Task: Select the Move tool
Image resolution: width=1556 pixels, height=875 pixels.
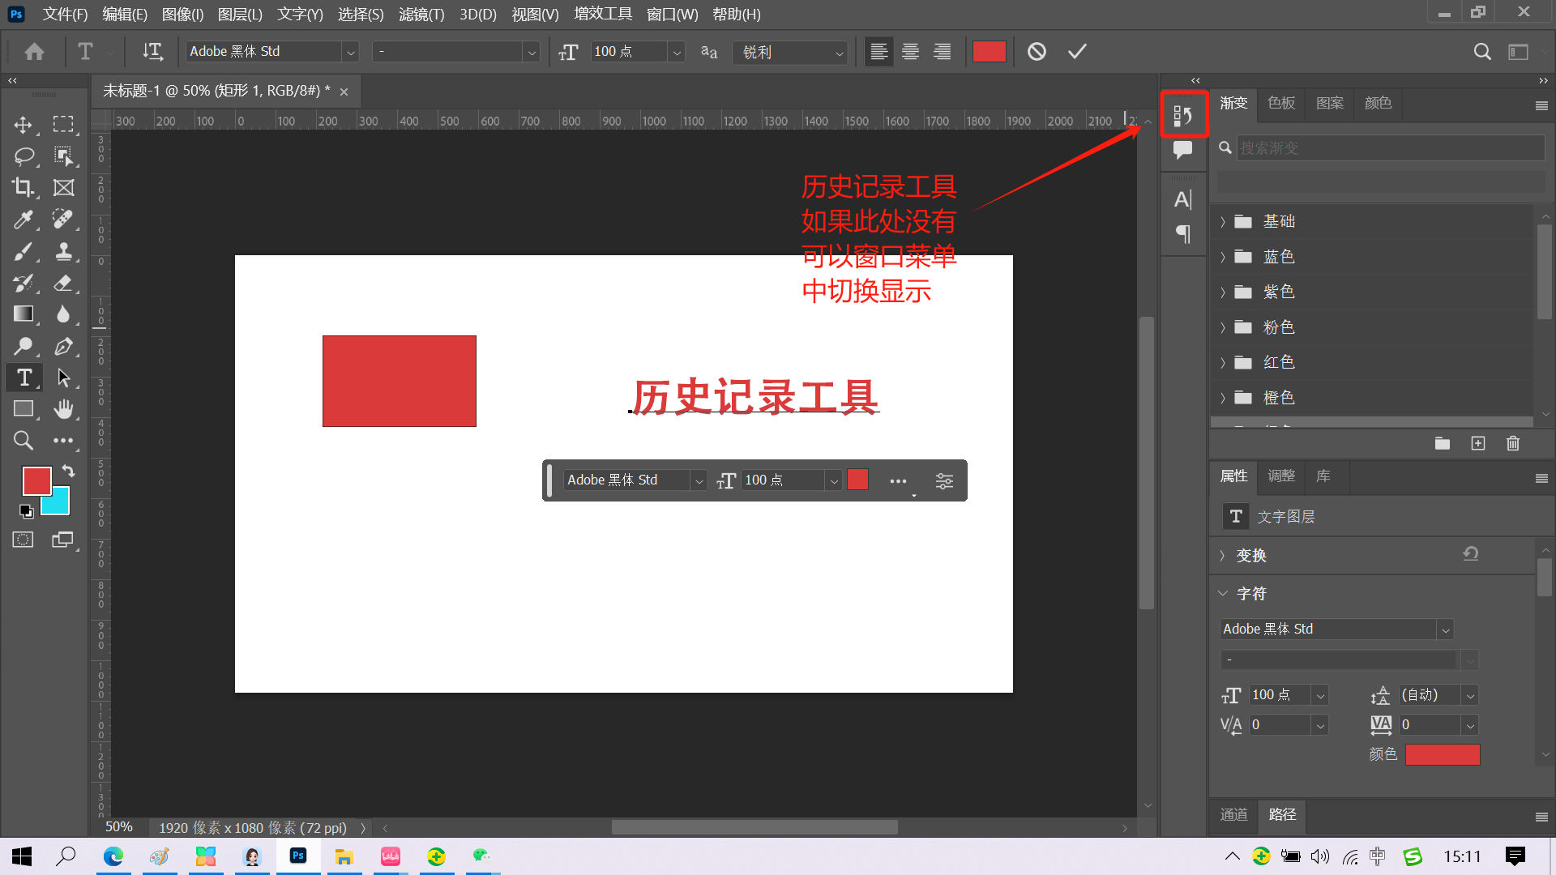Action: pos(23,125)
